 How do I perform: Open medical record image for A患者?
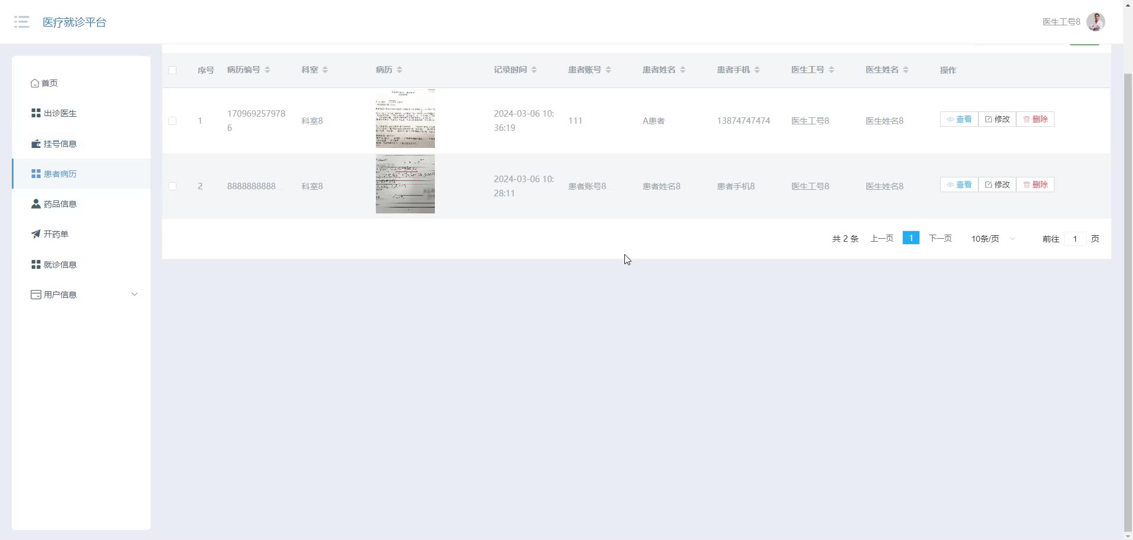pos(405,118)
